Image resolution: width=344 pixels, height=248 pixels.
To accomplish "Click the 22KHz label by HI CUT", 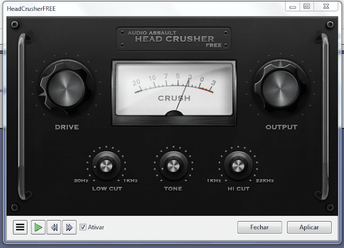I will 264,181.
